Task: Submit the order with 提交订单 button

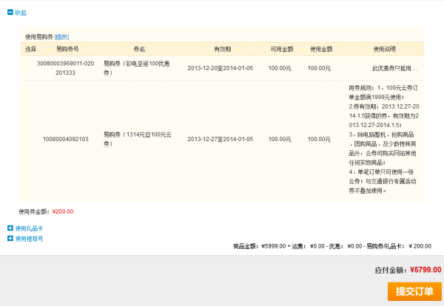Action: (414, 291)
